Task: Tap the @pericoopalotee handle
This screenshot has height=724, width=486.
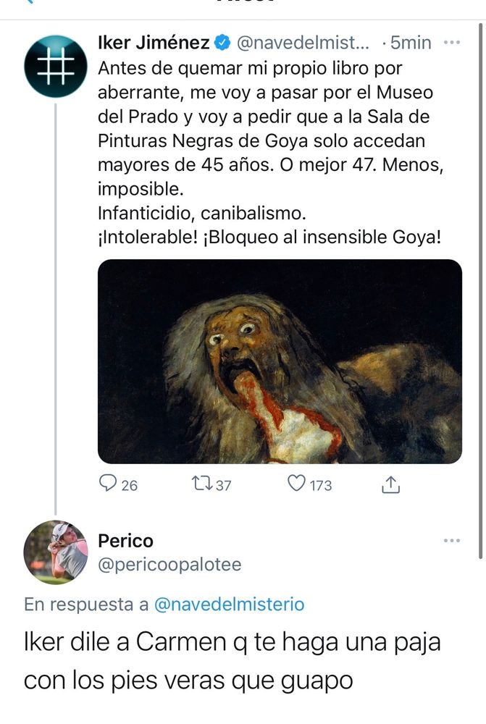Action: [169, 564]
